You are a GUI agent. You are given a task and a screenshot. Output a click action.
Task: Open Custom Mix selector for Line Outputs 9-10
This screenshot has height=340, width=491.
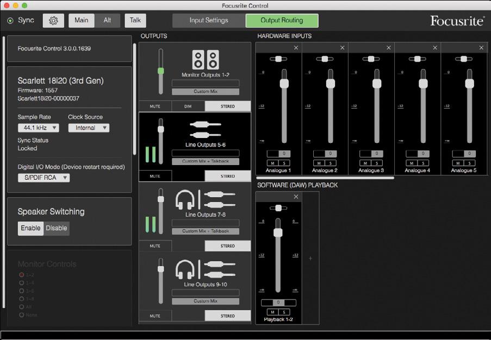tap(206, 301)
